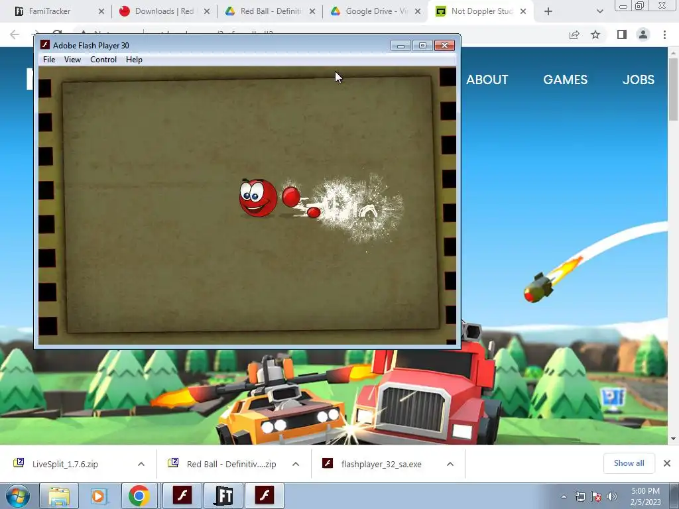Expand options for flashplayer_32_sa.exe download
The height and width of the screenshot is (509, 679).
[450, 464]
